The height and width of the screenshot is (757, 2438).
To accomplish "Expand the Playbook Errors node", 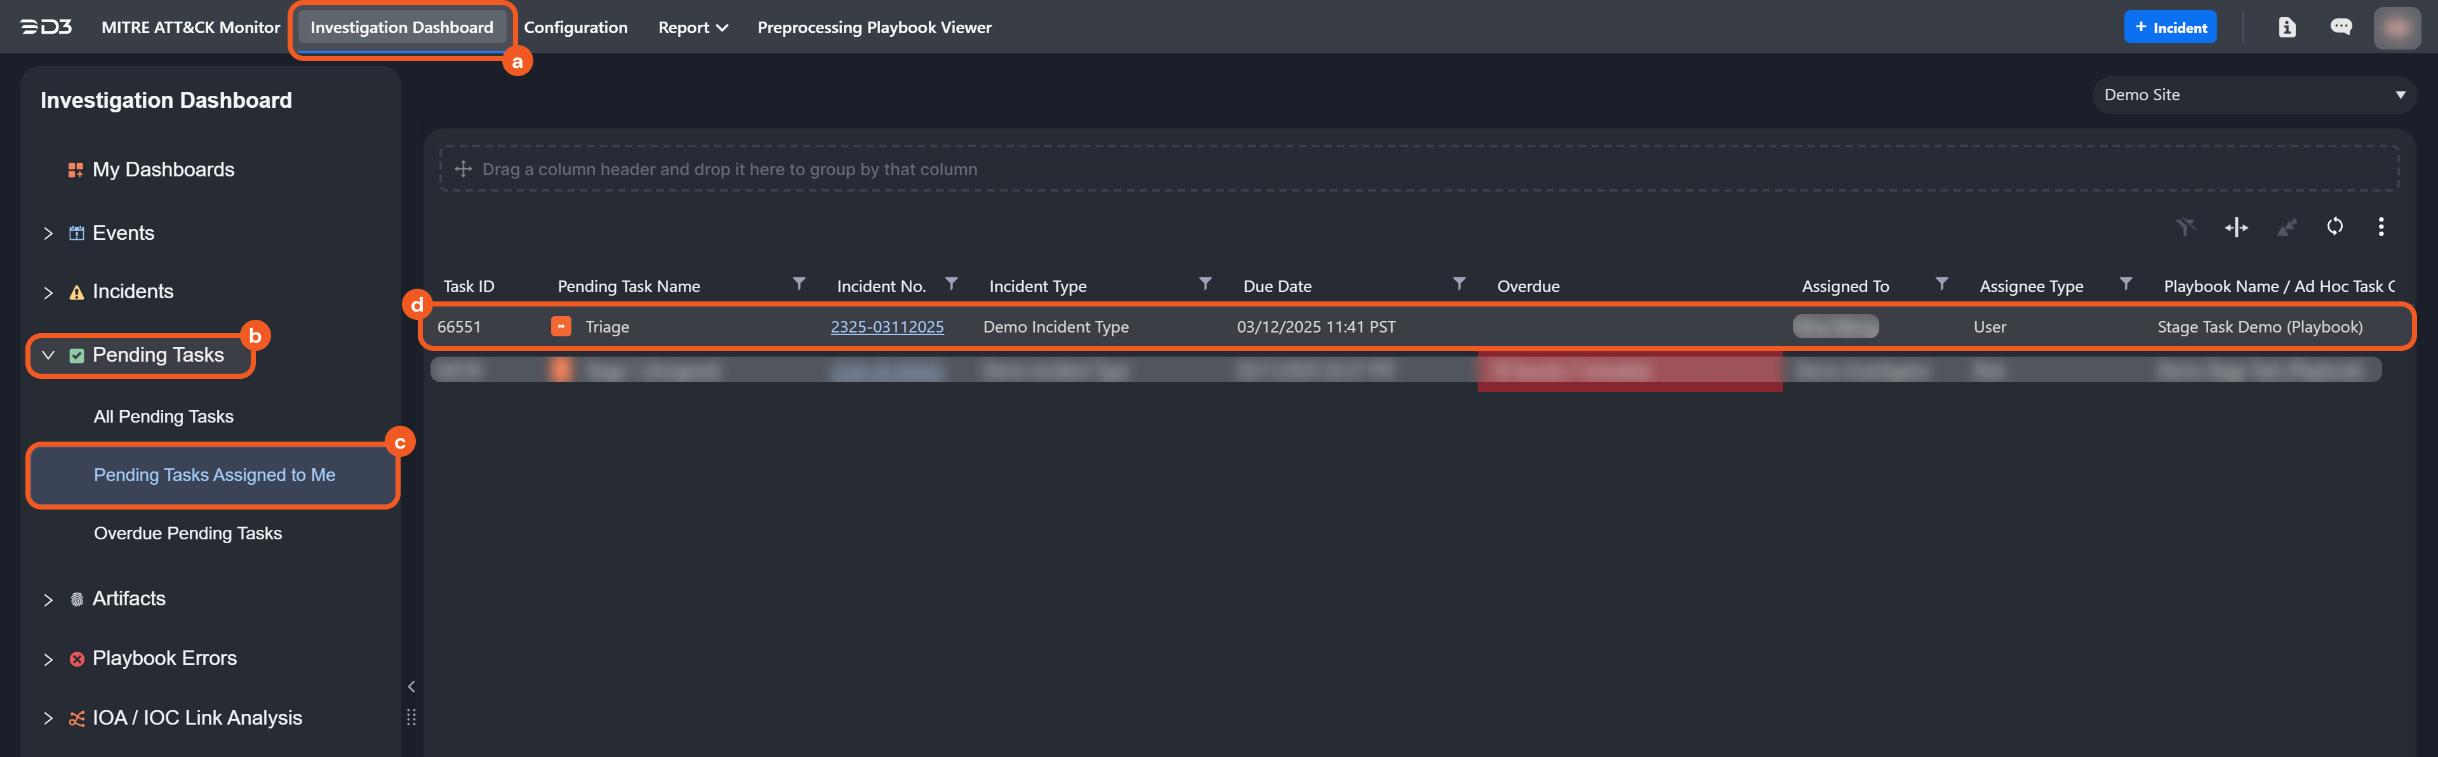I will (48, 659).
